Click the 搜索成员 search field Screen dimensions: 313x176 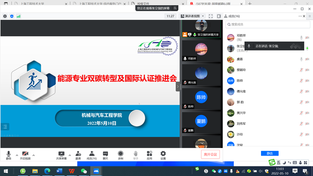[268, 24]
